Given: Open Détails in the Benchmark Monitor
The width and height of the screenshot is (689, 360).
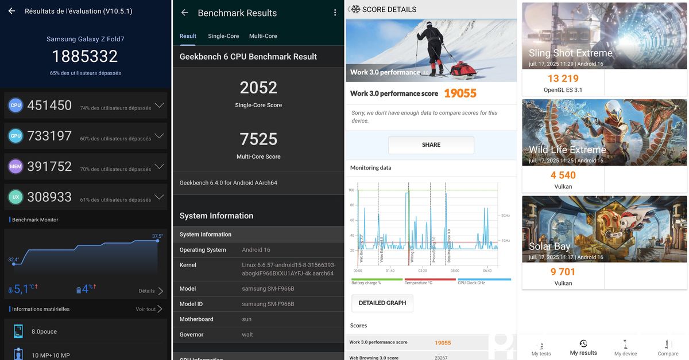Looking at the screenshot, I should click(150, 291).
